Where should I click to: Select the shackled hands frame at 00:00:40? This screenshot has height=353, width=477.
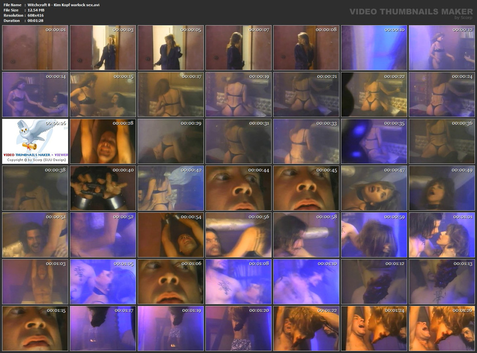pos(103,188)
